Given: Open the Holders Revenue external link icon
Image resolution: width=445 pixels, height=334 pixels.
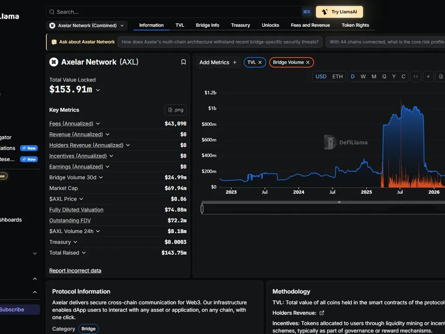Looking at the screenshot, I should point(322,313).
